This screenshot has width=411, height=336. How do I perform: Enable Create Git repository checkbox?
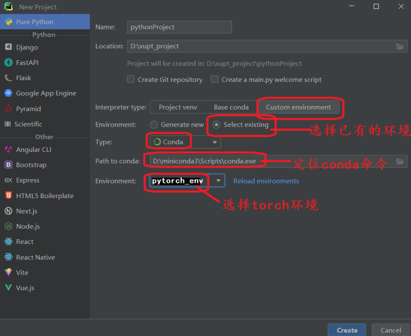coord(131,79)
